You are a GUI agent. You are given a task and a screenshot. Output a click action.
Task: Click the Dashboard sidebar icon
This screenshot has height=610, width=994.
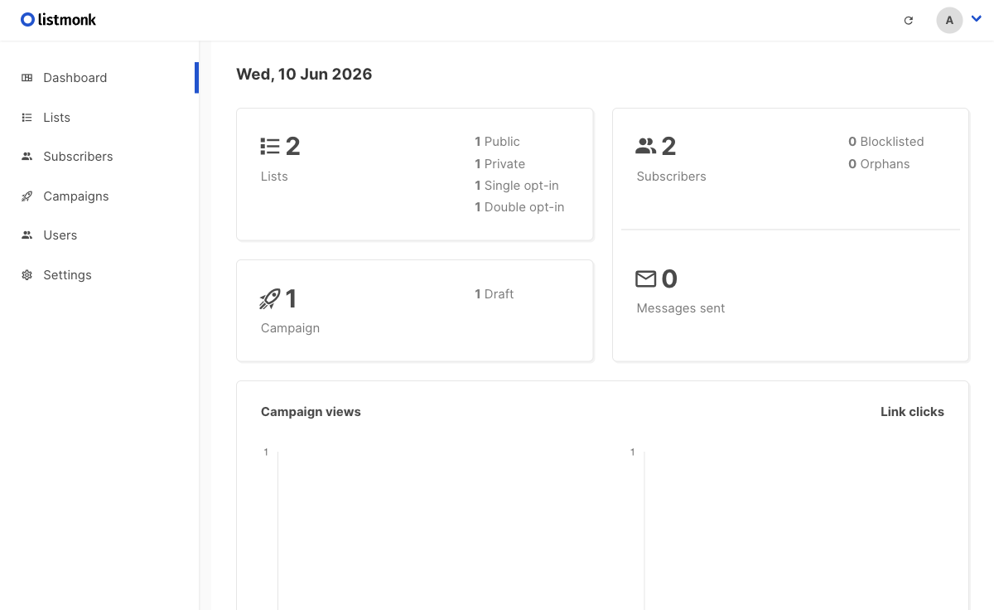coord(27,78)
